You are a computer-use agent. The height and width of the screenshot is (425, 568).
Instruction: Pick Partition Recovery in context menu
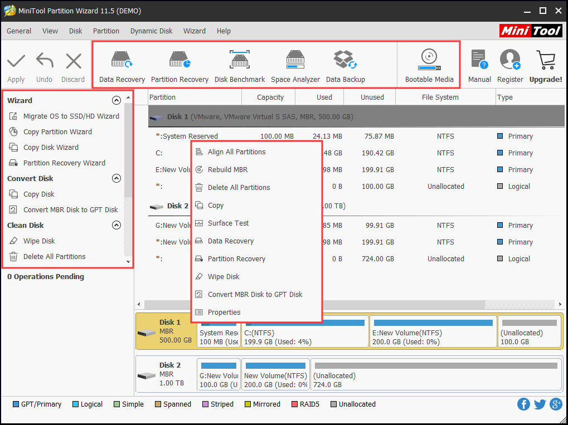click(x=256, y=258)
